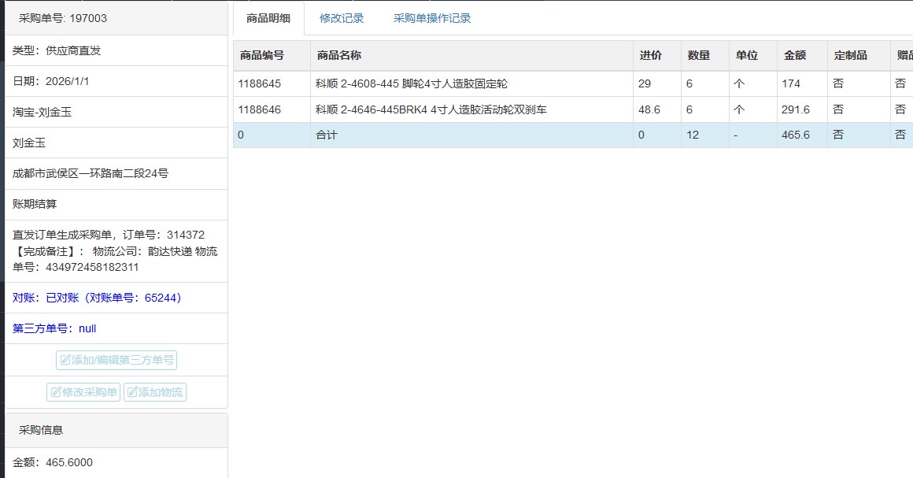Click the 单位 column header
The width and height of the screenshot is (913, 478).
point(746,55)
